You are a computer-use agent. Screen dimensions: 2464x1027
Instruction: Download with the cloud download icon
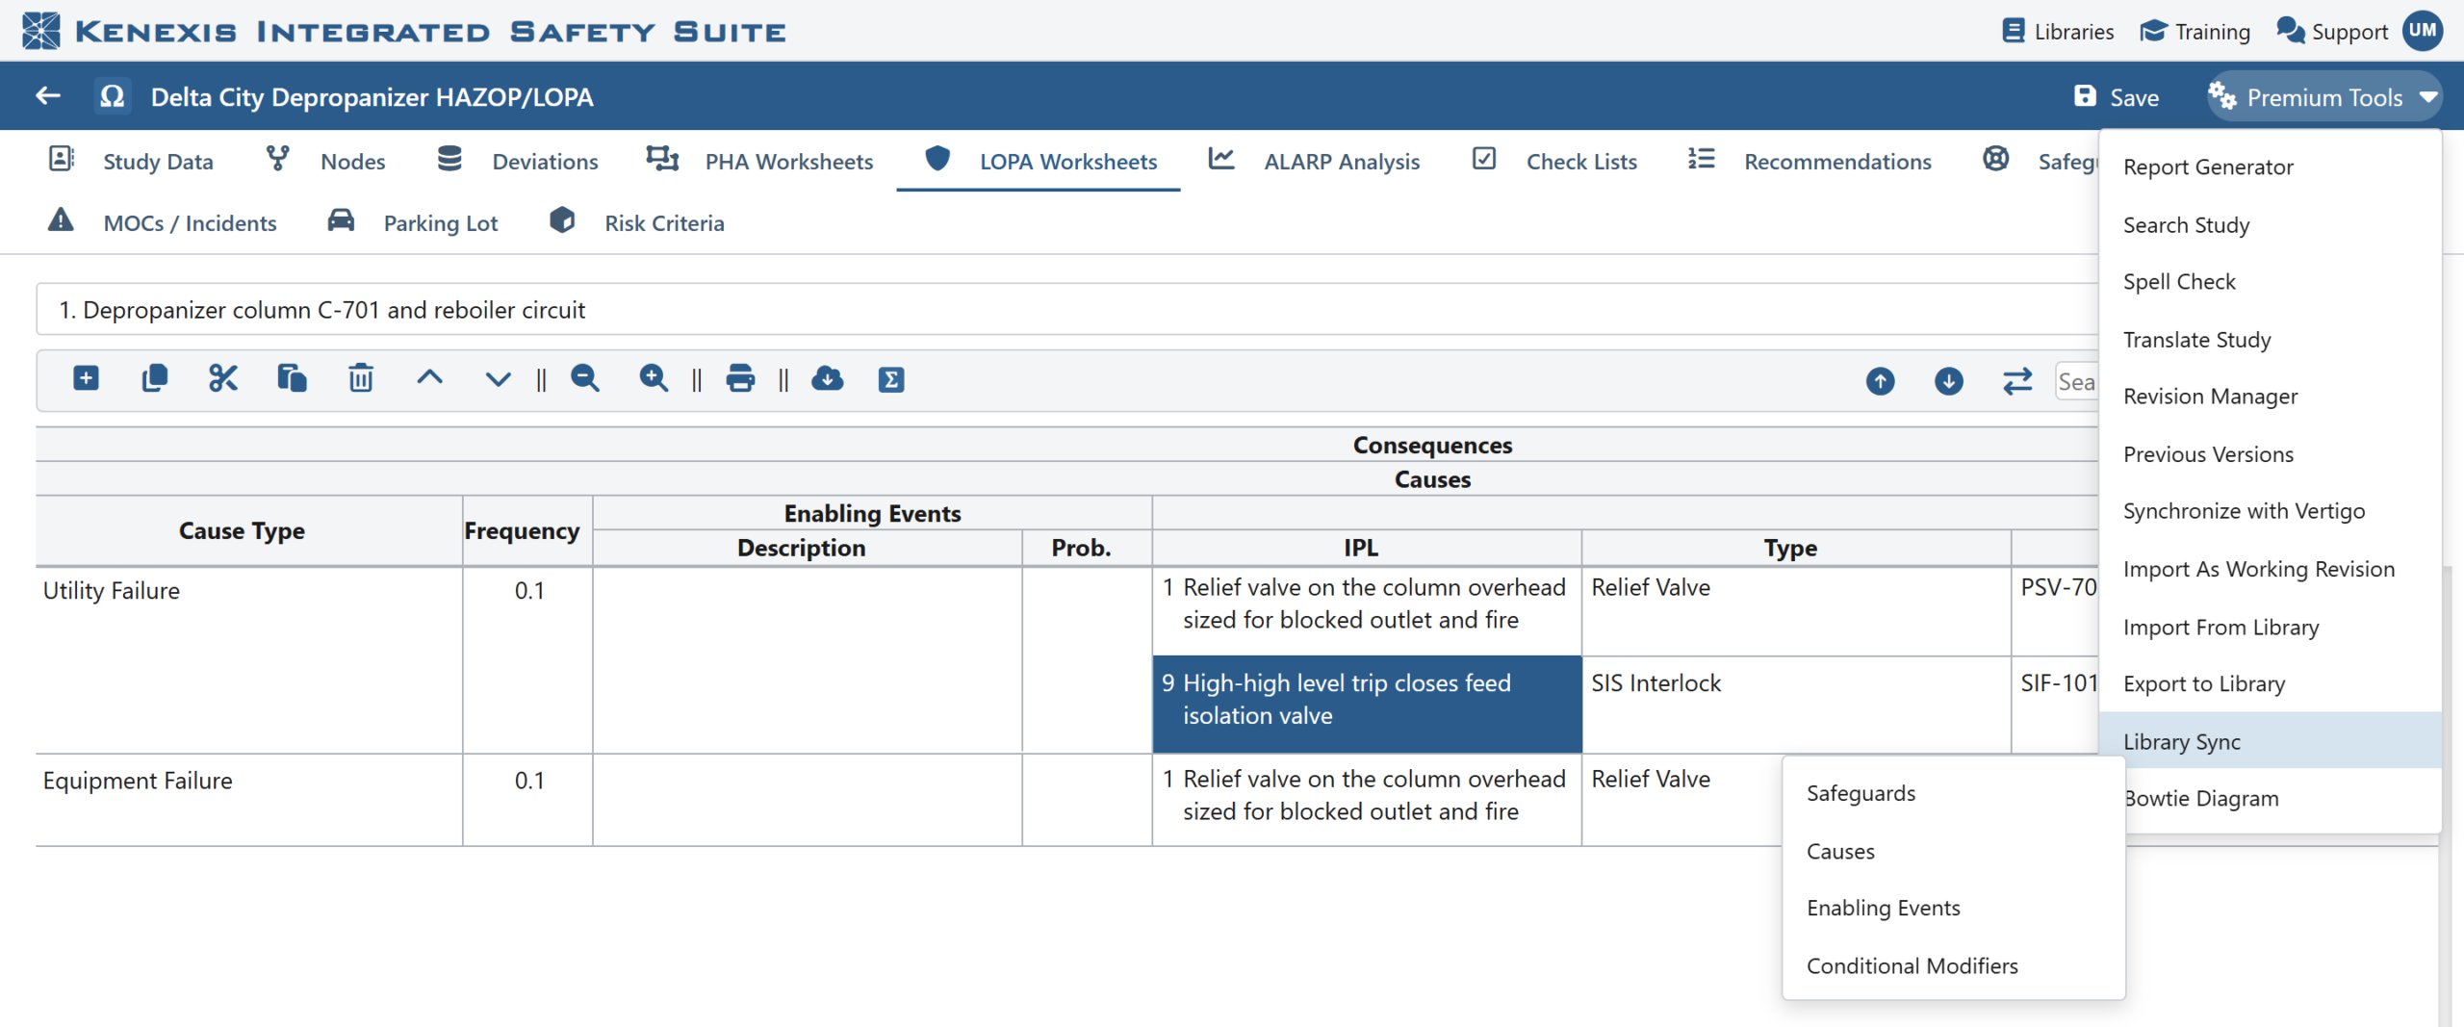point(828,378)
